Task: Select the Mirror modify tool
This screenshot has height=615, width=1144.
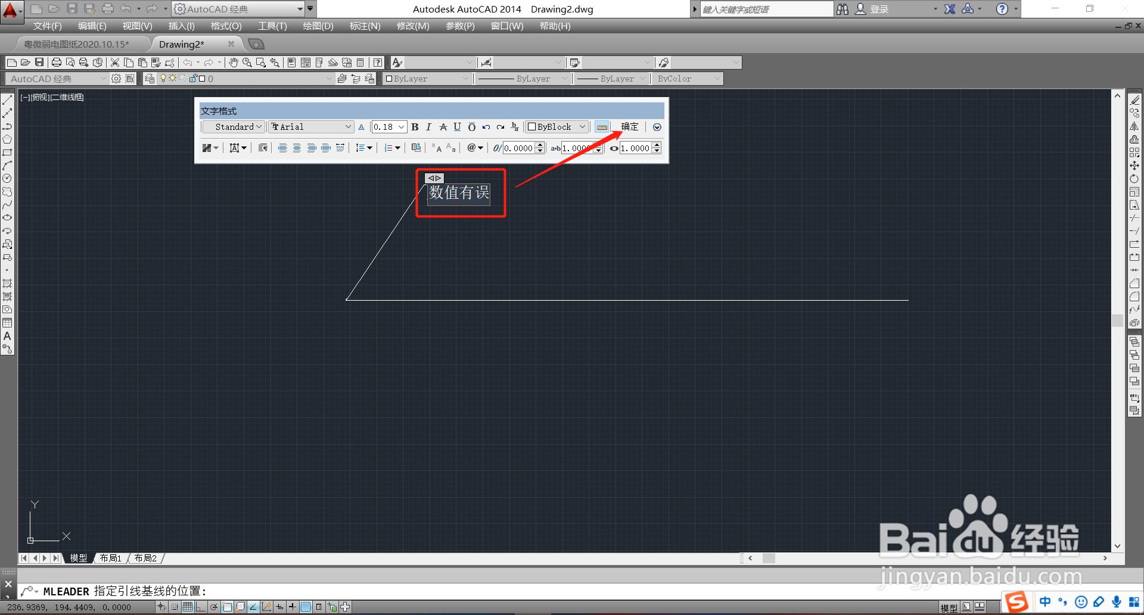Action: [1134, 126]
